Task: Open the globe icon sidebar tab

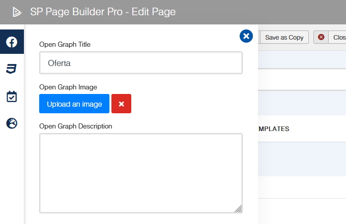Action: point(12,123)
